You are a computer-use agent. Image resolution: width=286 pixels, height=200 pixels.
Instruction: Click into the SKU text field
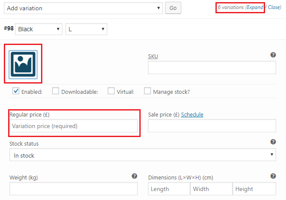coord(212,68)
